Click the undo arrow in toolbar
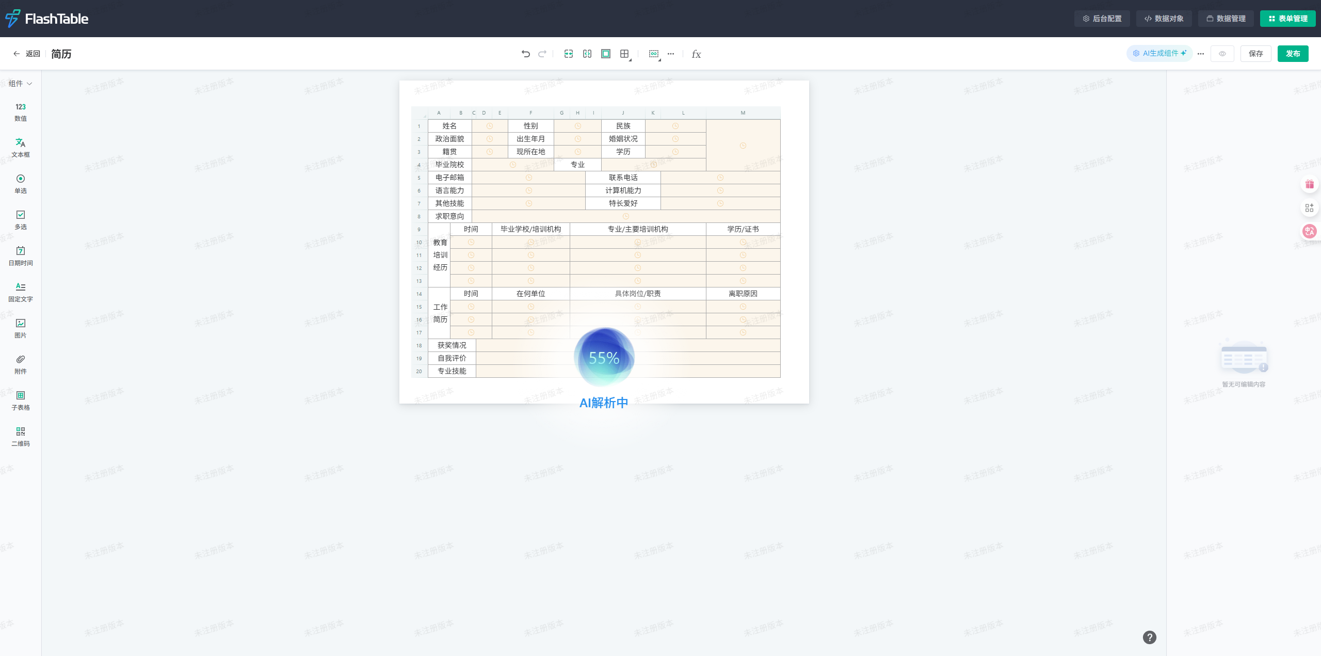1321x656 pixels. tap(525, 54)
